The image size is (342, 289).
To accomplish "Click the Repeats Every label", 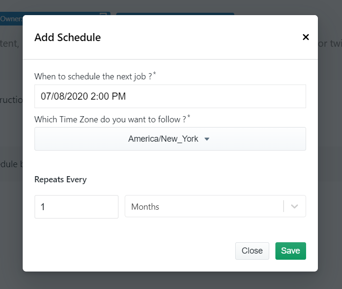I will (x=60, y=179).
